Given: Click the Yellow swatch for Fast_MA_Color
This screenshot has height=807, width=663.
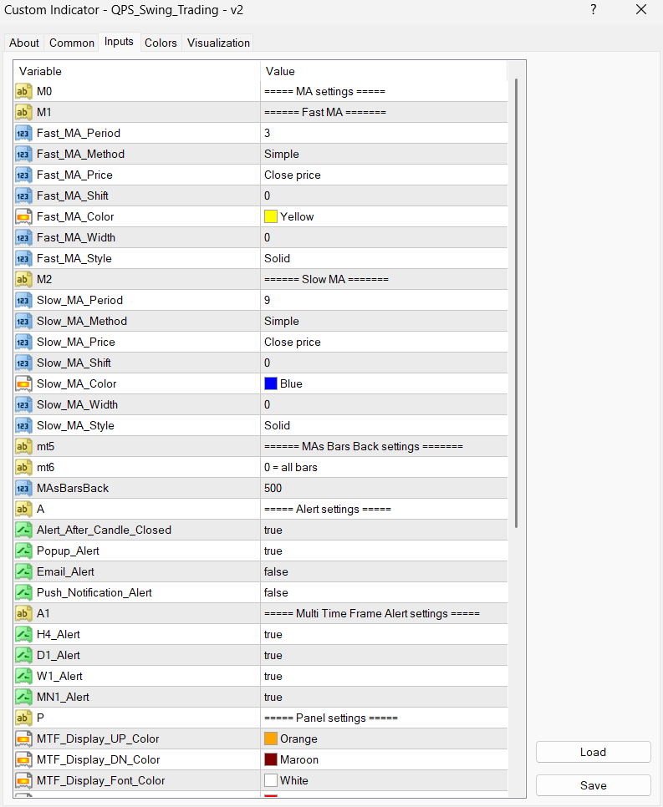Looking at the screenshot, I should click(271, 216).
